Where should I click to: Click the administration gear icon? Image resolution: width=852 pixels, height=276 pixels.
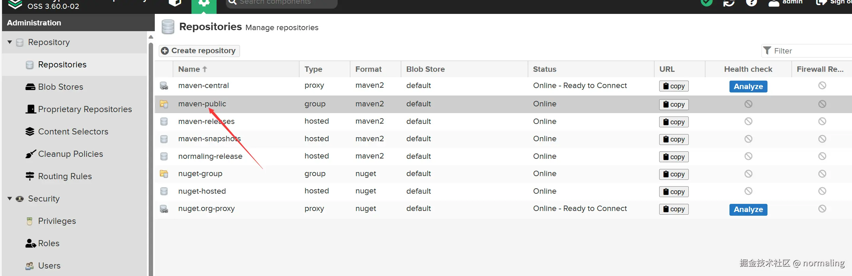pyautogui.click(x=204, y=3)
